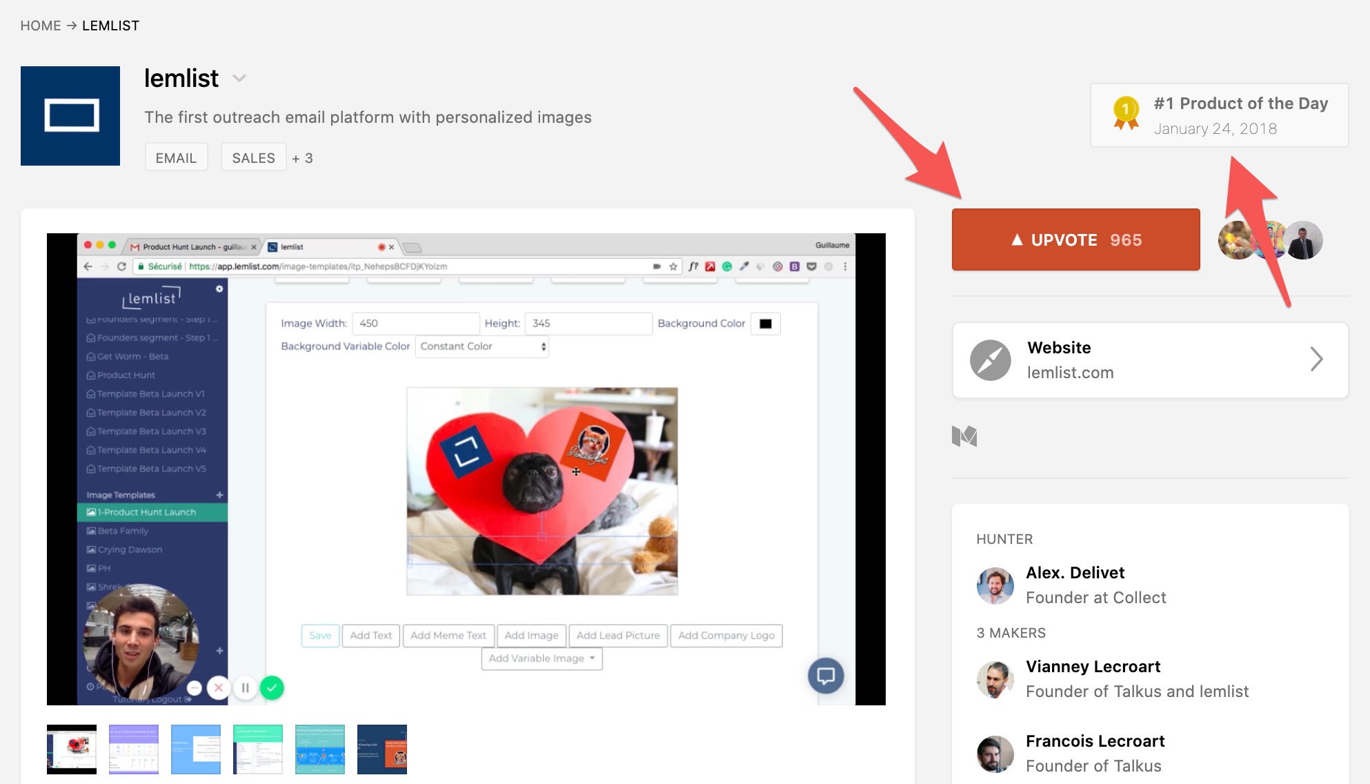Expand the chevron next to lemlist title
The image size is (1370, 784).
point(239,79)
